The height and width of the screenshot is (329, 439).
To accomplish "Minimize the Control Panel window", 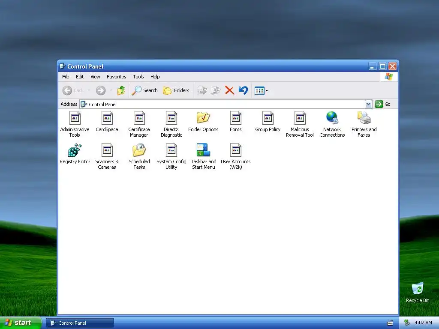I will pos(373,66).
